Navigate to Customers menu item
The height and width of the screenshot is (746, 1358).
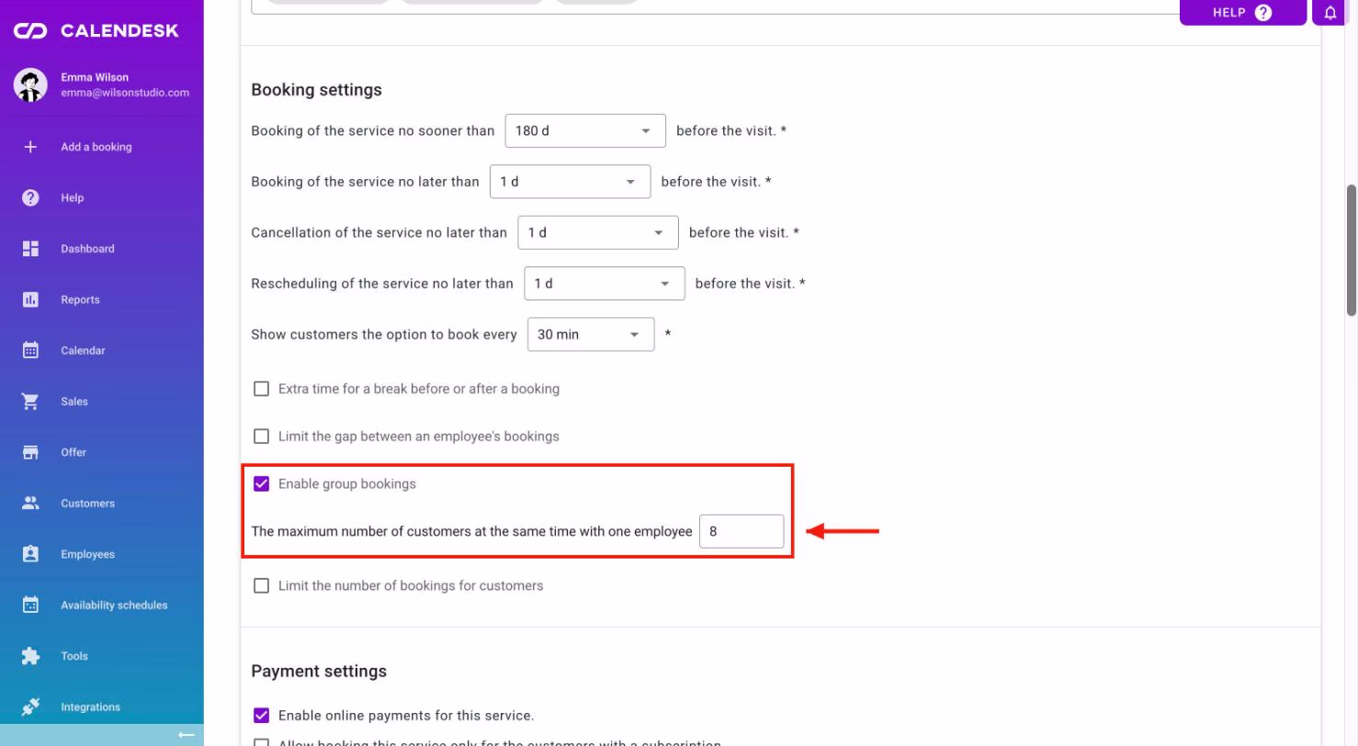pyautogui.click(x=102, y=503)
